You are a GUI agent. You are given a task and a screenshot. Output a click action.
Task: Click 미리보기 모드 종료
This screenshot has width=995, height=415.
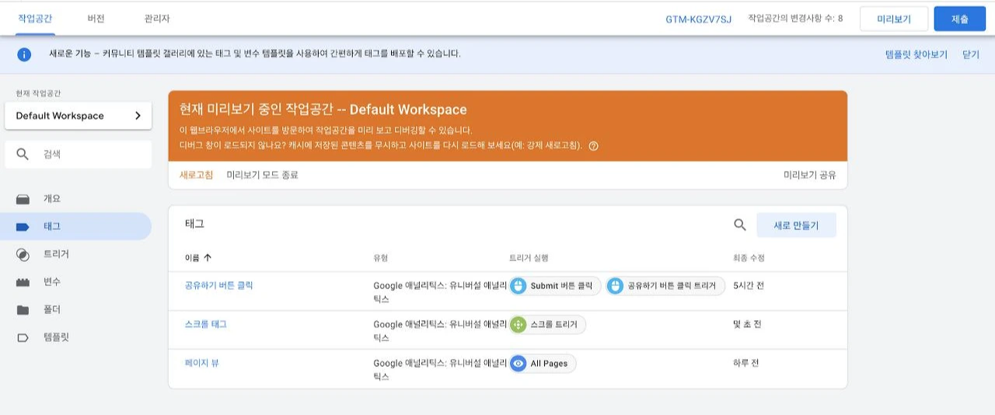(262, 175)
